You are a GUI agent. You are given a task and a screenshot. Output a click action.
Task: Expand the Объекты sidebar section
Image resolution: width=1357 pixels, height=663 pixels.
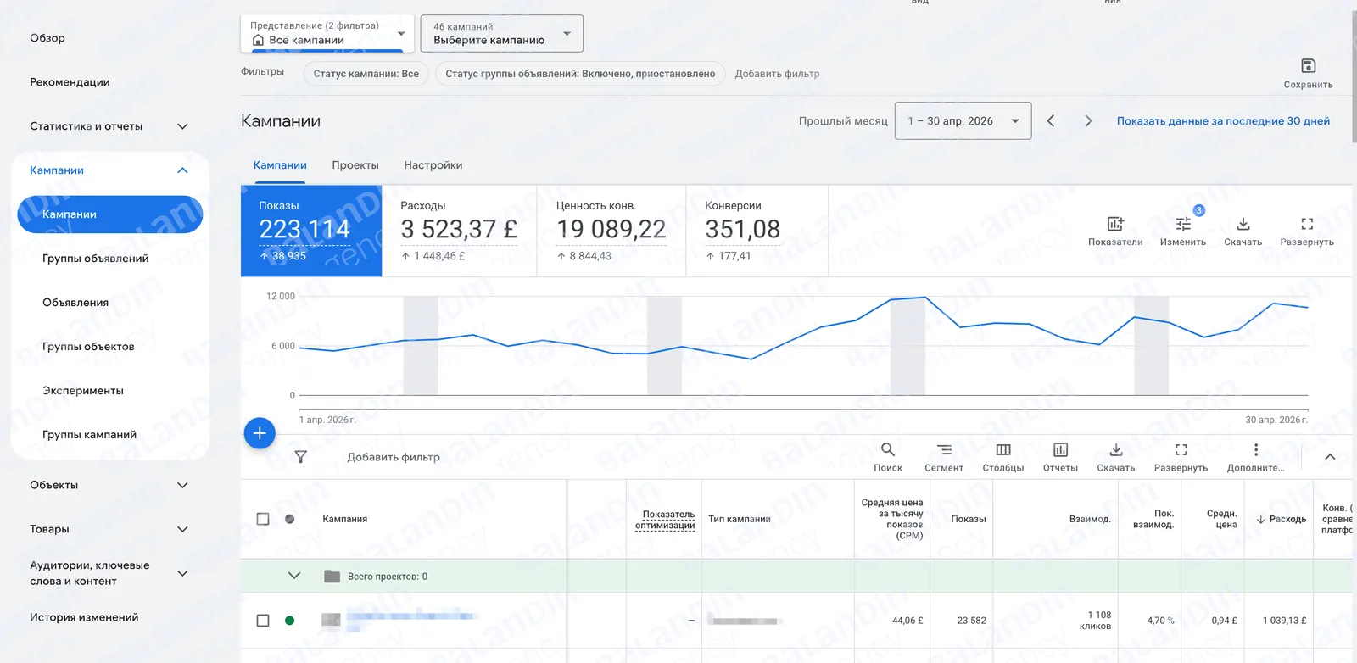[x=182, y=485]
